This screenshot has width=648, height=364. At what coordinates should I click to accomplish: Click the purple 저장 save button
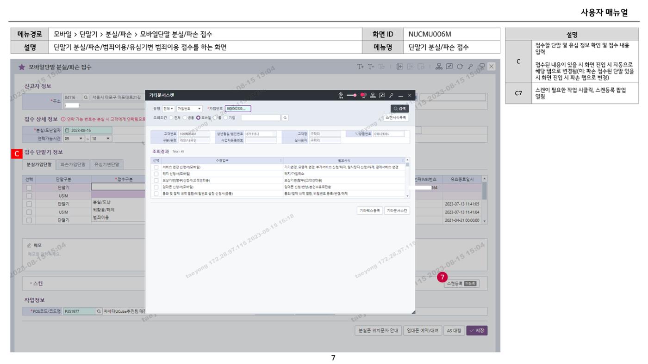[x=477, y=331]
